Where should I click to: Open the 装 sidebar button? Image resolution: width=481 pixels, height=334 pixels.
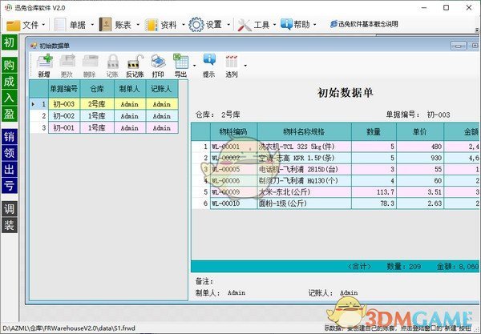(x=9, y=225)
